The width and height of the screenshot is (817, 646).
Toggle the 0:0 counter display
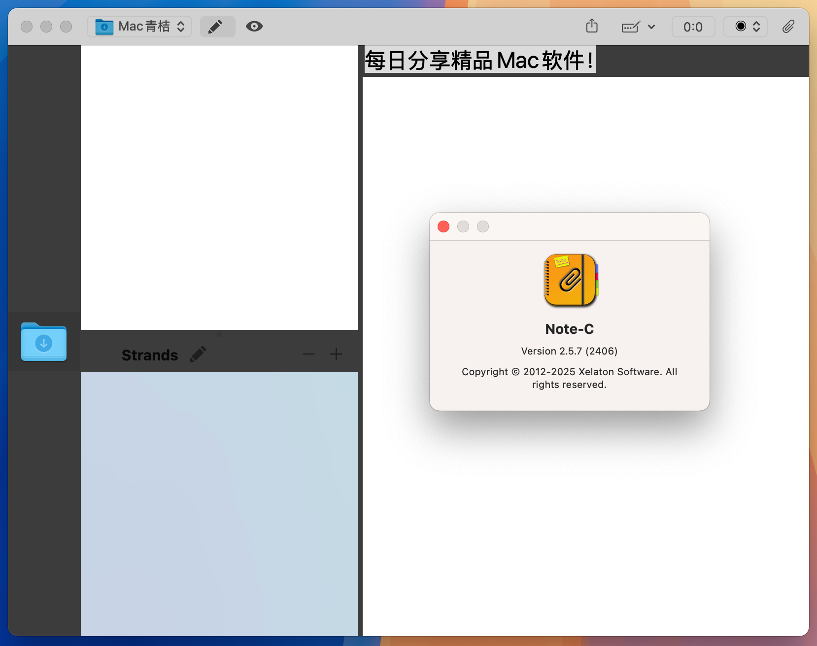693,27
